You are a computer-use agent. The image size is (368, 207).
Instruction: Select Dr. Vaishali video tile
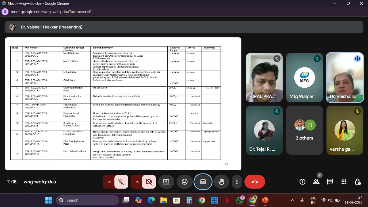345,78
